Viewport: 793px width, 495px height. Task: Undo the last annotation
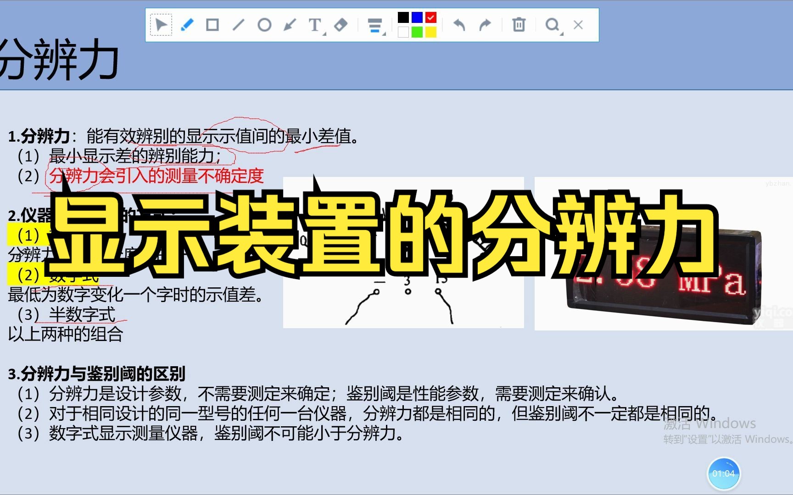pyautogui.click(x=459, y=25)
